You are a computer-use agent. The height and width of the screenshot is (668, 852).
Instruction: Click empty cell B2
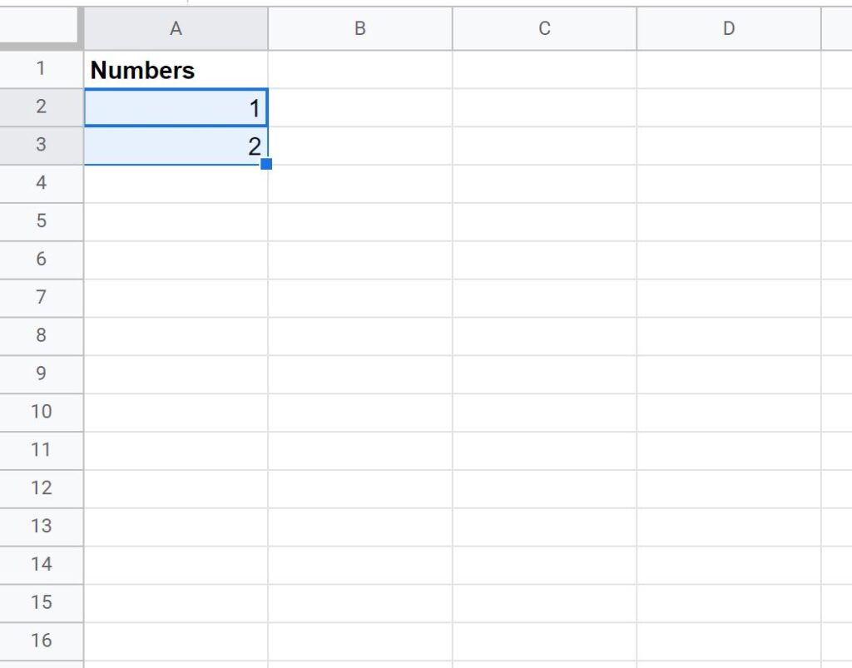pyautogui.click(x=360, y=107)
